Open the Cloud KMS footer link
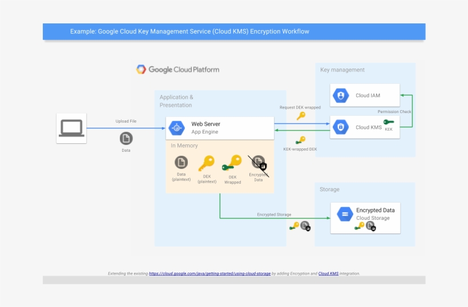Screen dimensions: 468x307 (x=328, y=274)
